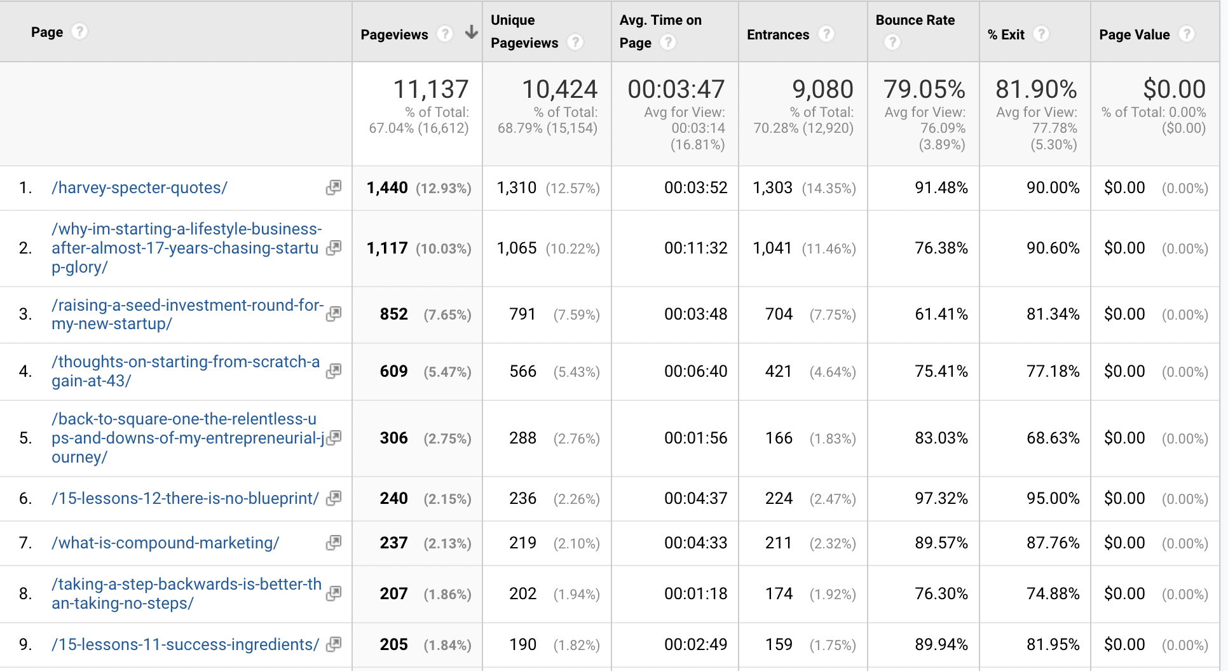Open help tooltip for Page column
The height and width of the screenshot is (671, 1228).
pyautogui.click(x=79, y=31)
